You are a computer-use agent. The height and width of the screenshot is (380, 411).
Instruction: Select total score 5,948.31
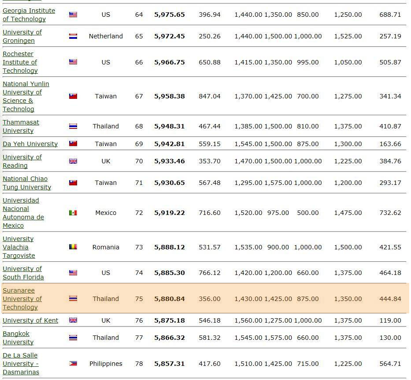170,126
